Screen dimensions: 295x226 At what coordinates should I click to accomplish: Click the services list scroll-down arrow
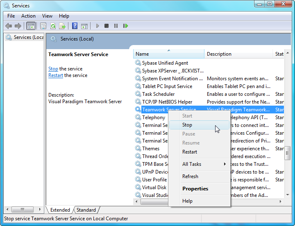tap(288, 195)
